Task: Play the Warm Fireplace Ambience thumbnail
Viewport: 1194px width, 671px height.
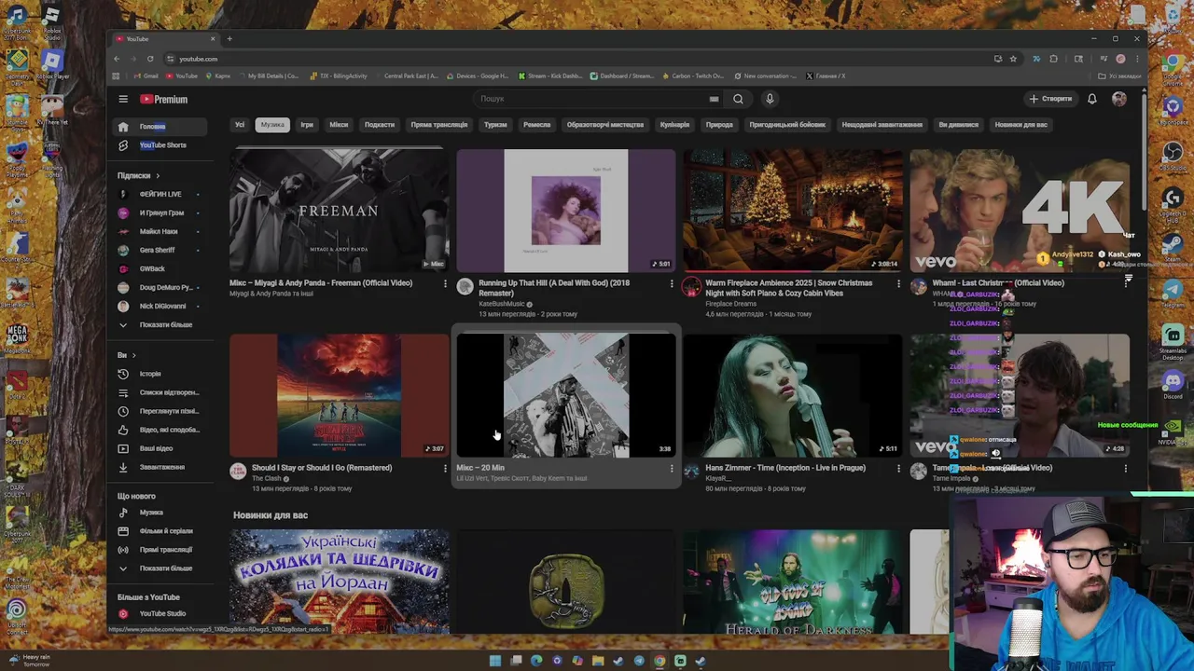Action: point(793,211)
